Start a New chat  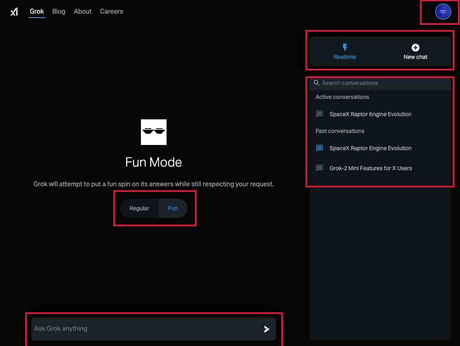(x=415, y=52)
